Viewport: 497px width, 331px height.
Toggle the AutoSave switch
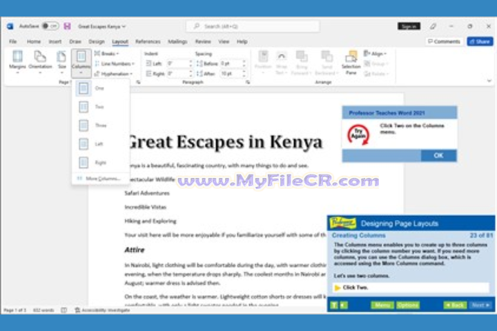coord(50,26)
